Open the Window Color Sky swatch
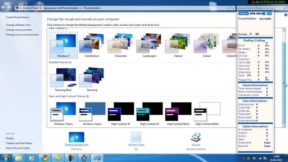 [136, 137]
